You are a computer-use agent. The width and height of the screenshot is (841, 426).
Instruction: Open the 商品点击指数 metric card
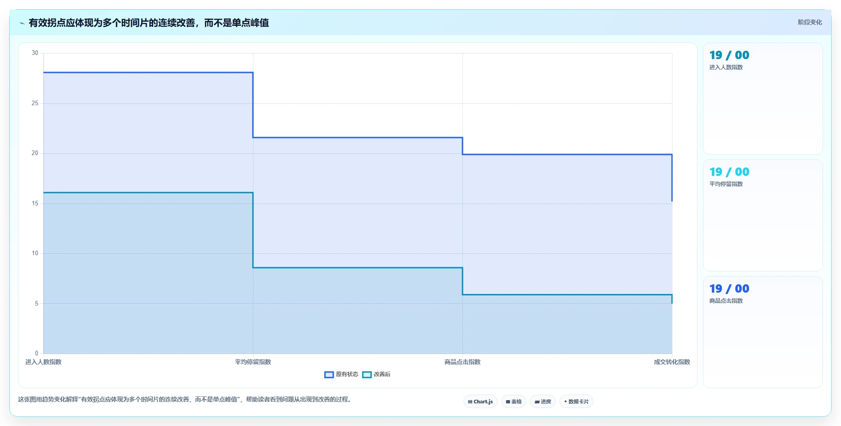click(763, 332)
